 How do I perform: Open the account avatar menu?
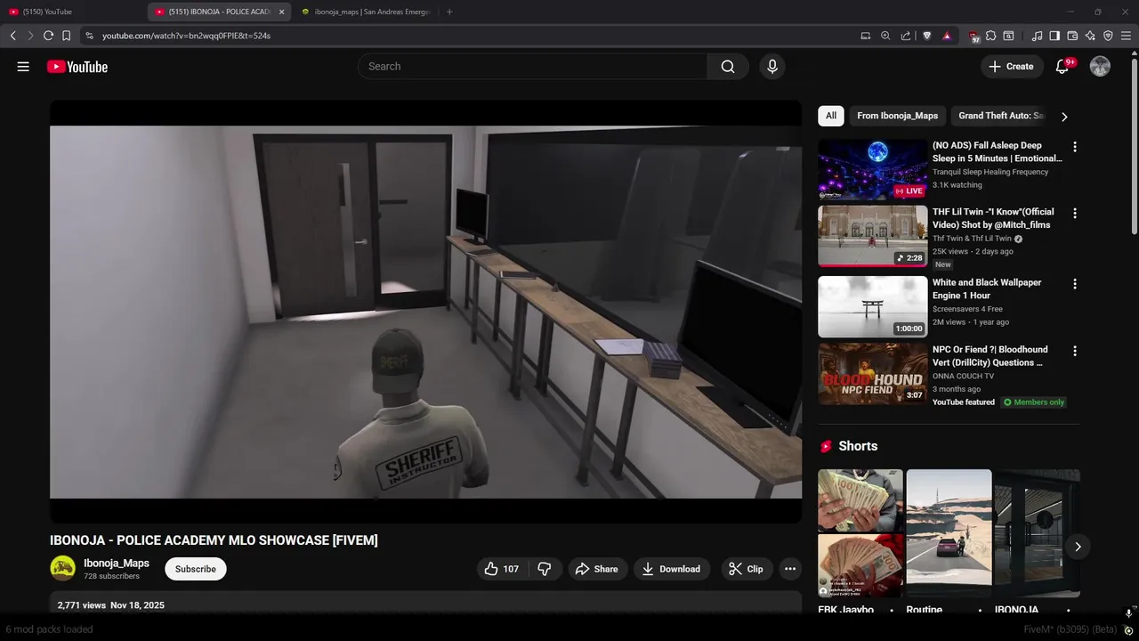(x=1100, y=67)
